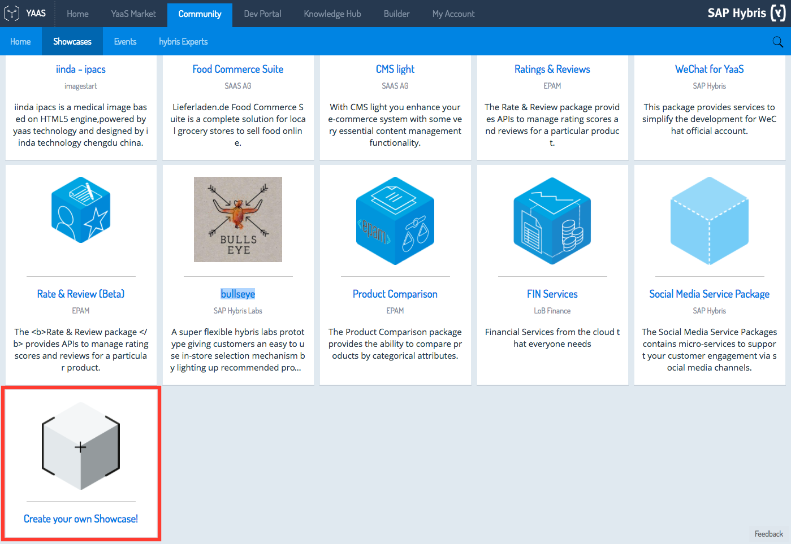
Task: Click EPAM under Ratings & Reviews
Action: click(552, 86)
